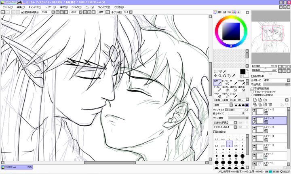
Task: Open the Edit menu (編集)
Action: point(21,7)
